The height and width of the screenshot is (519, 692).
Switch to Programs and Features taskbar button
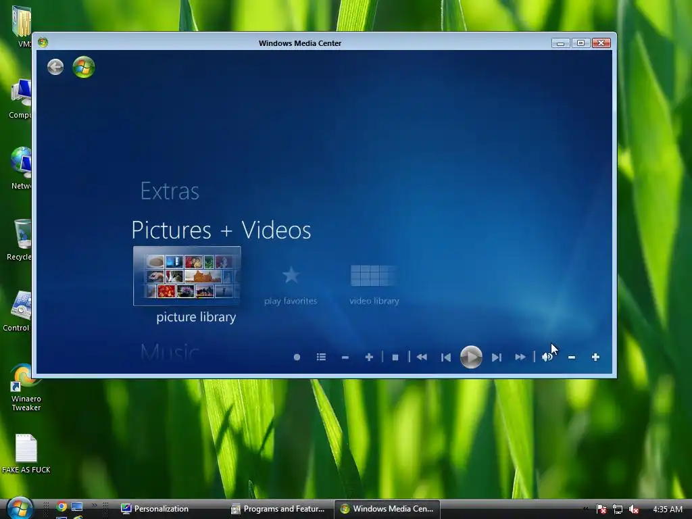(x=280, y=509)
